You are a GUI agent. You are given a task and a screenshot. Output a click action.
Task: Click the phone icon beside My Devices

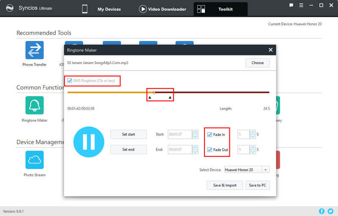coord(85,9)
